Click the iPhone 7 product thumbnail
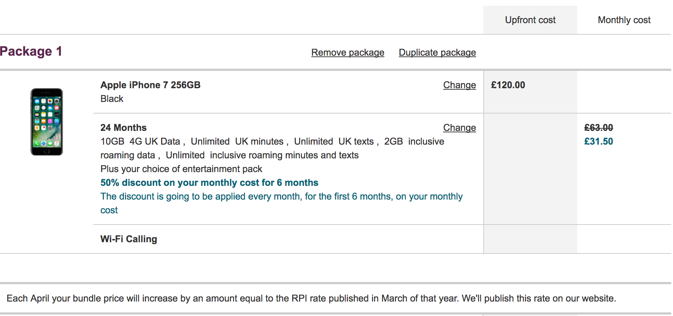 (47, 122)
